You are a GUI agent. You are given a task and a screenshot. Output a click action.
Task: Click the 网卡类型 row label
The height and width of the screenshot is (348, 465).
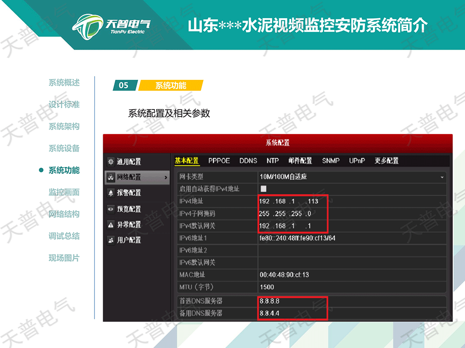coord(191,177)
